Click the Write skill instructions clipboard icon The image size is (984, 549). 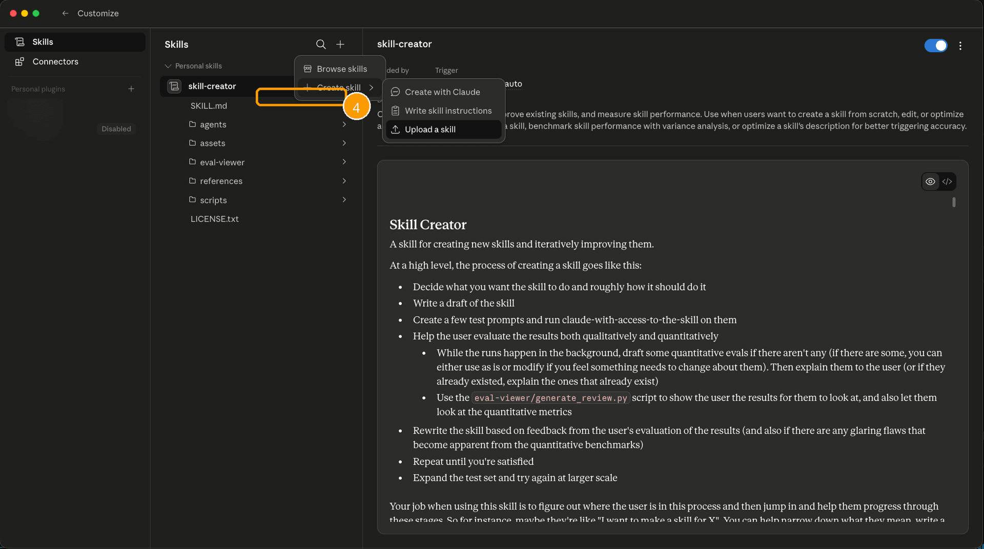tap(395, 111)
